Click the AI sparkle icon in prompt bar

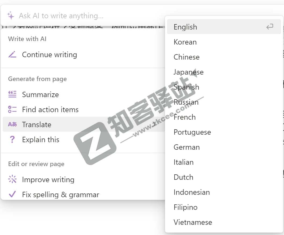[x=11, y=16]
